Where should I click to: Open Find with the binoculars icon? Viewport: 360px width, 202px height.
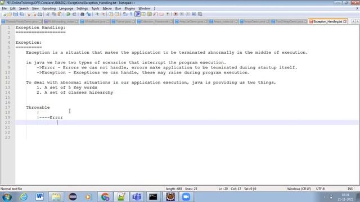pyautogui.click(x=83, y=14)
